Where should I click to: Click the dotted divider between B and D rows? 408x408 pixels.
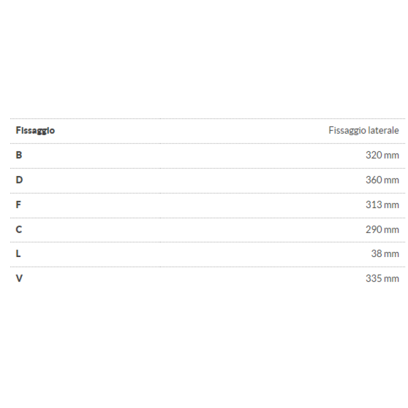coord(208,168)
